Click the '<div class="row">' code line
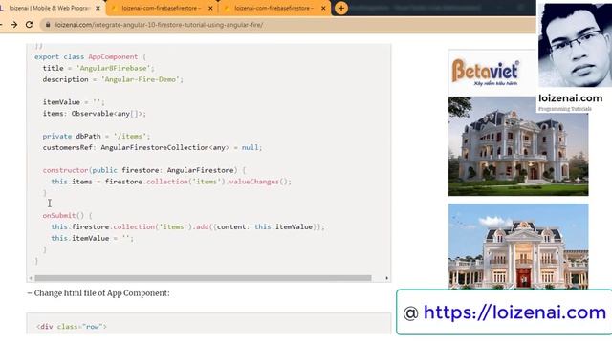 pos(72,327)
